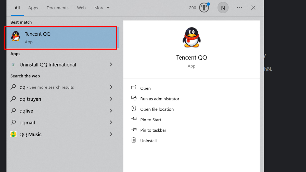
Task: Click the QQ Music app icon
Action: 13,134
